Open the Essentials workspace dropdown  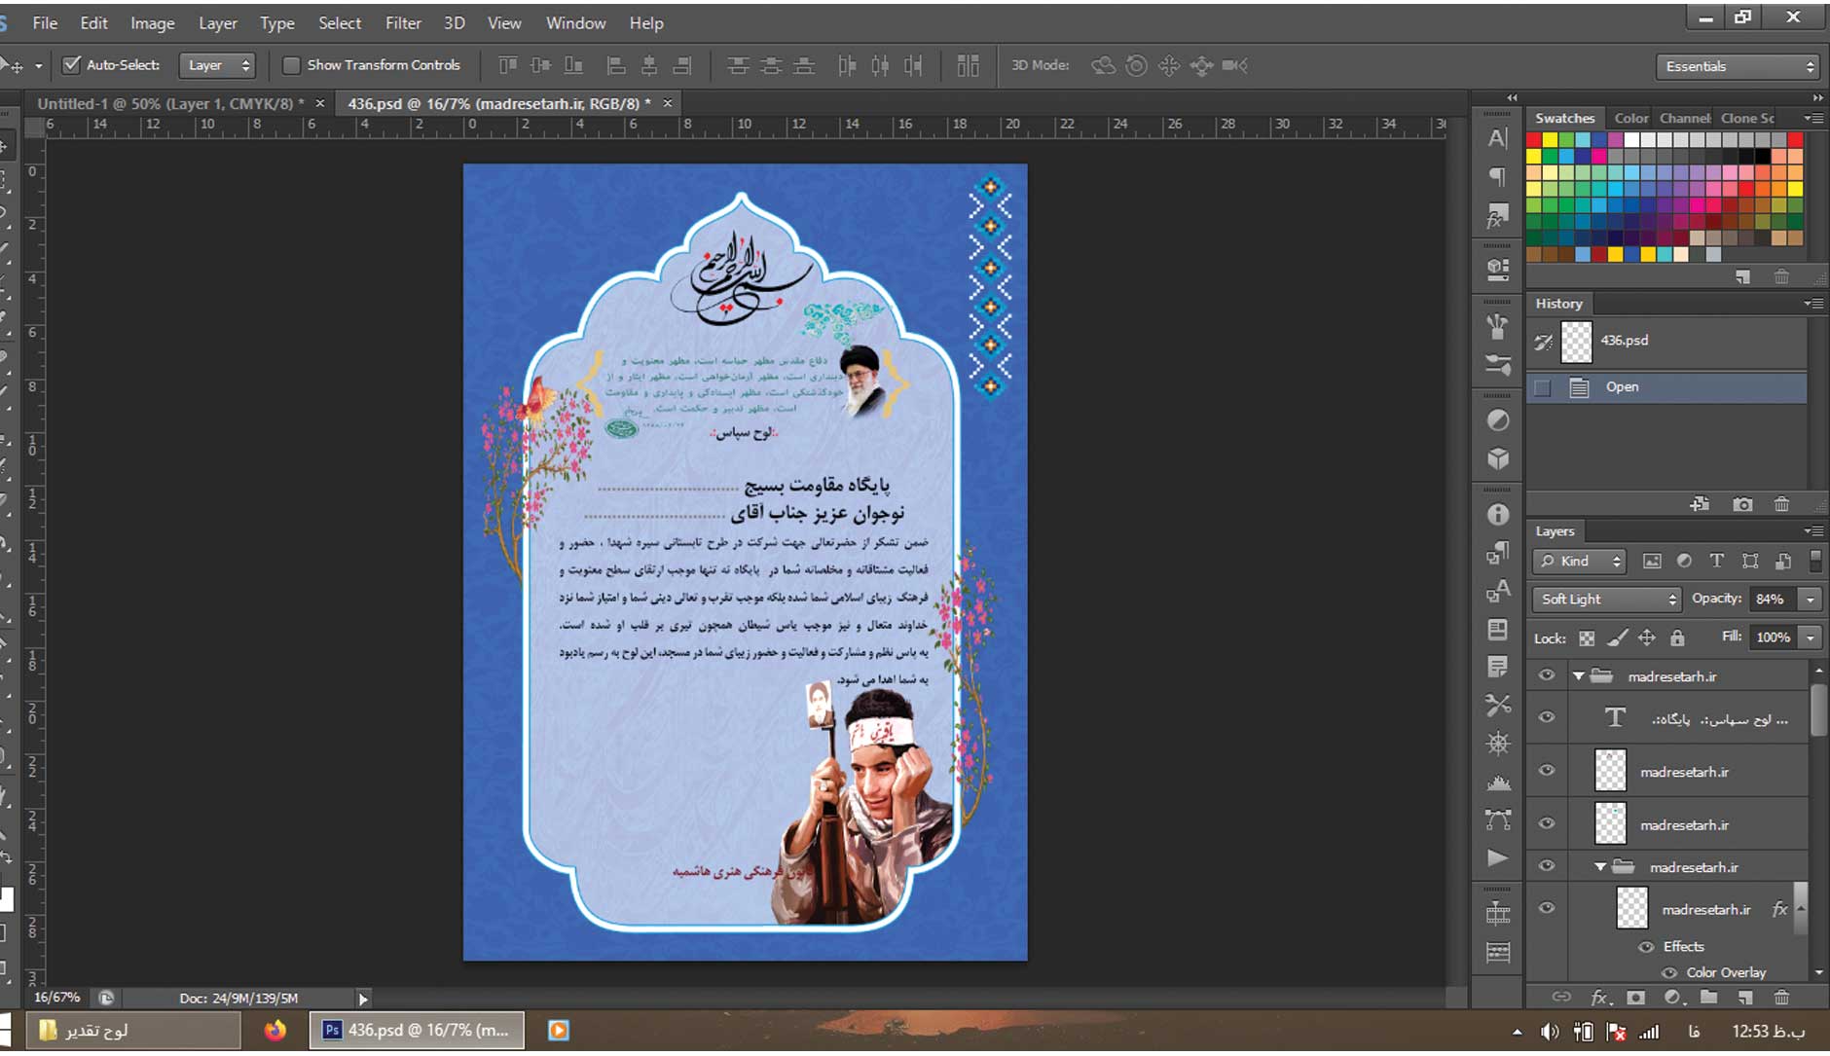pos(1738,66)
